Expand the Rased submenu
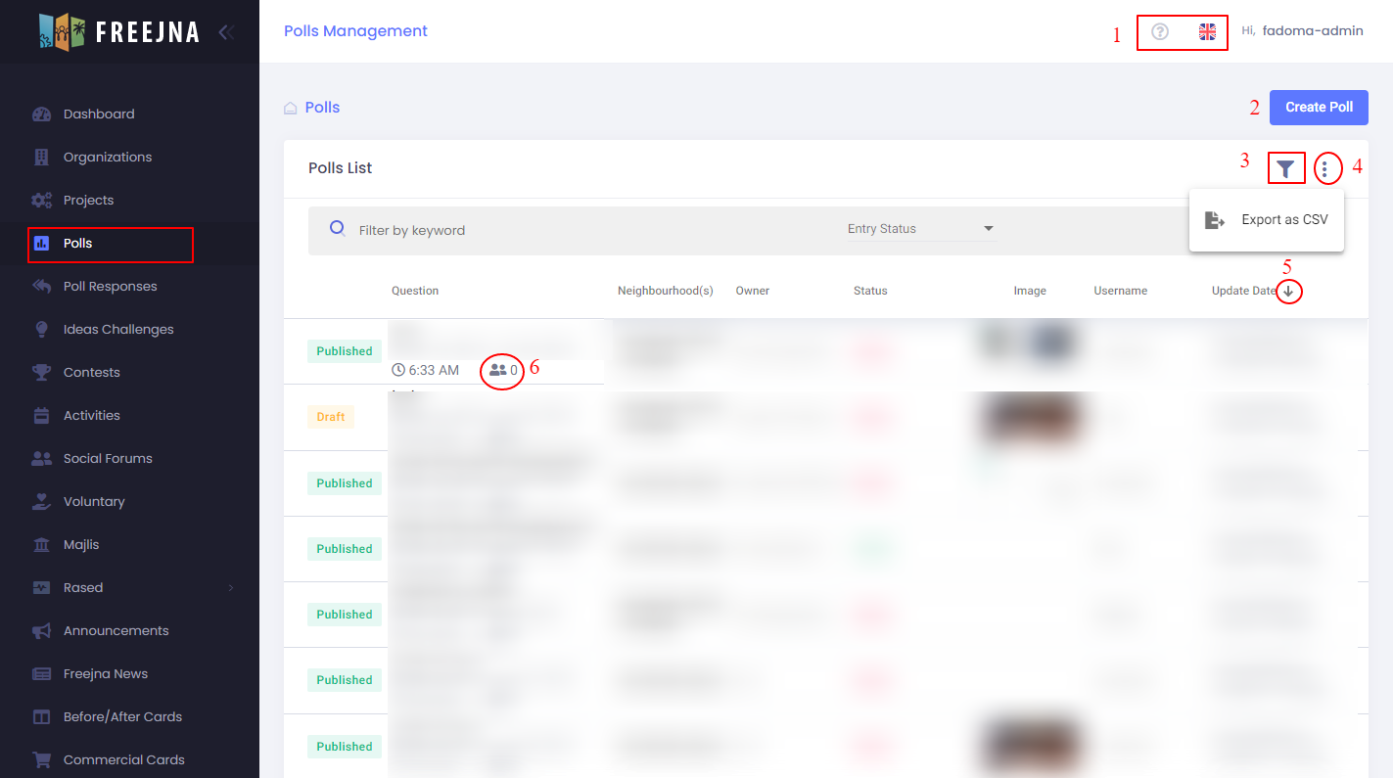1393x778 pixels. pos(231,588)
